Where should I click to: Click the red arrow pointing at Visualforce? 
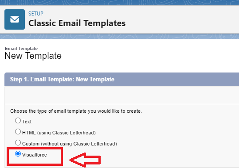coord(85,160)
